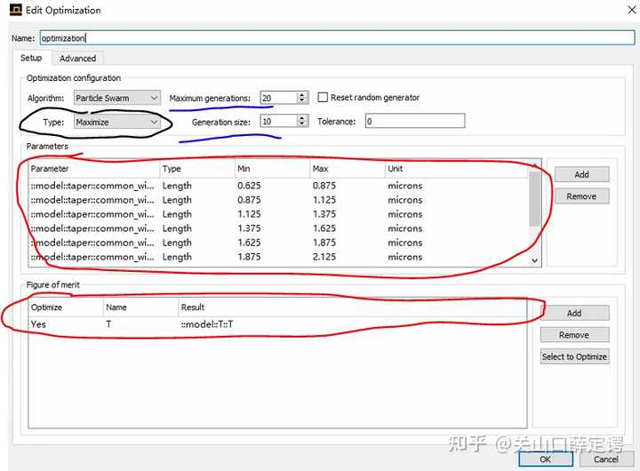640x471 pixels.
Task: Select the ::model::T::T result entry
Action: coord(207,324)
